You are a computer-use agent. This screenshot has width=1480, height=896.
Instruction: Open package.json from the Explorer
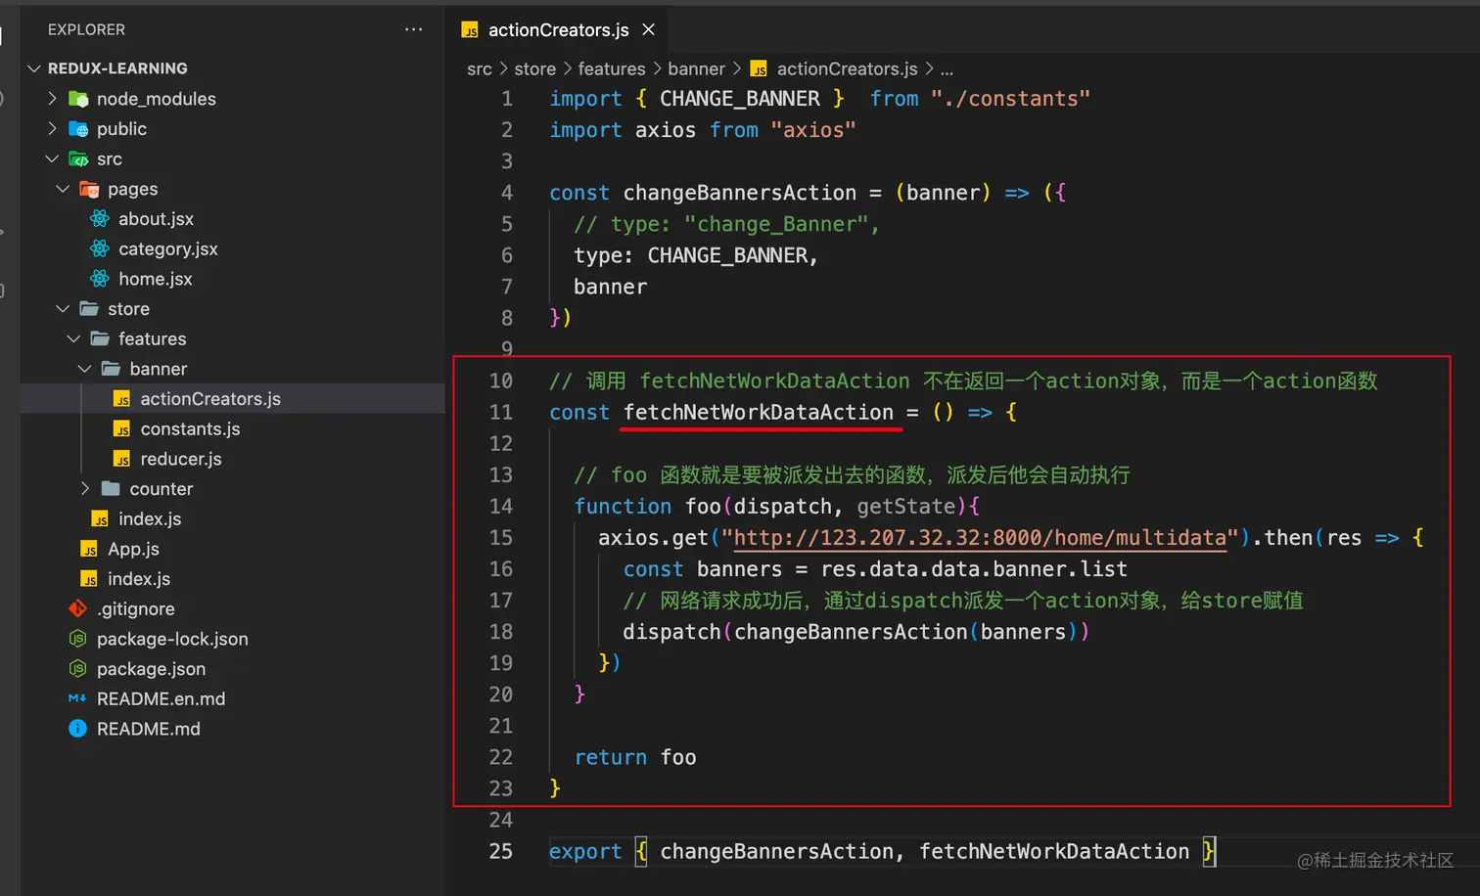151,669
